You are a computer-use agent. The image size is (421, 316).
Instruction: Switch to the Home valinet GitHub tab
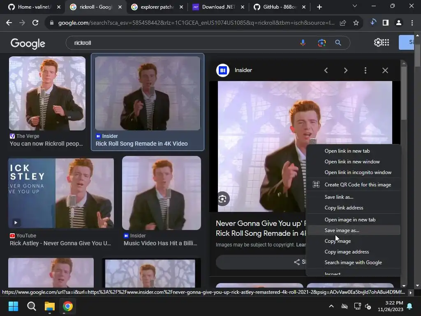(x=34, y=7)
